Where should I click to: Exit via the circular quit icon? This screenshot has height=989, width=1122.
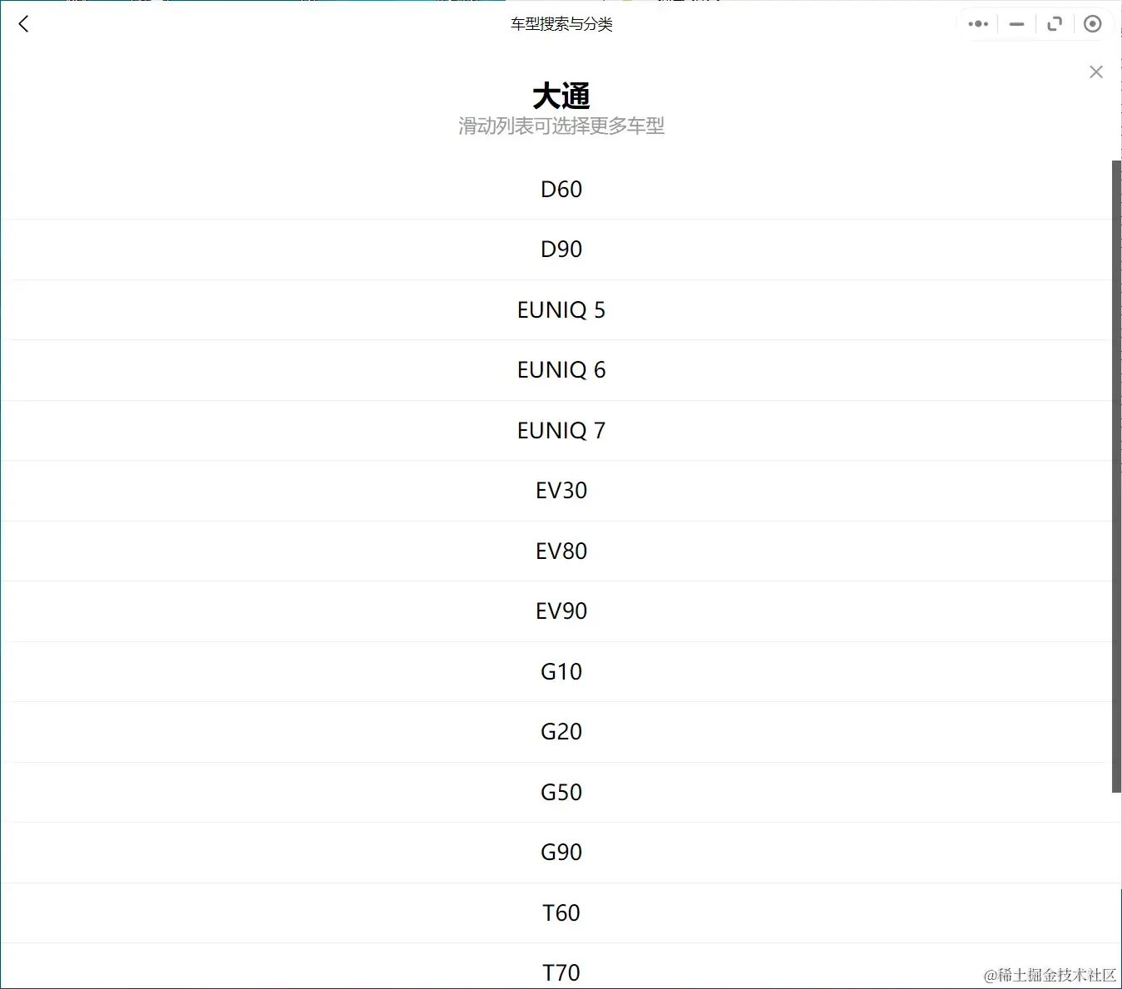1092,23
